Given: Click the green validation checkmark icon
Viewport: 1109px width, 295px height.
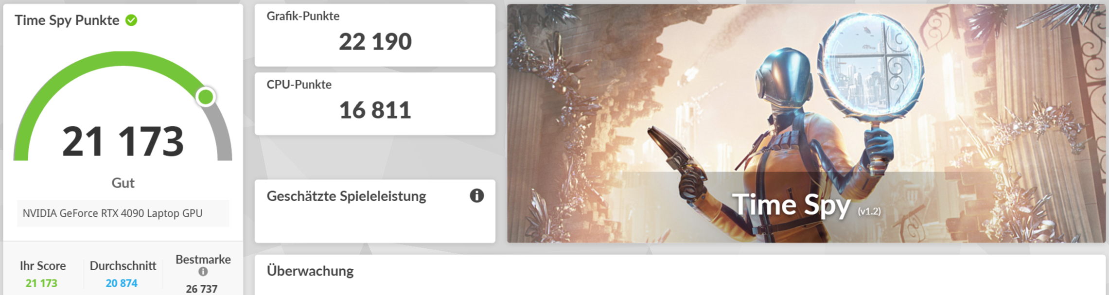Looking at the screenshot, I should pos(131,20).
